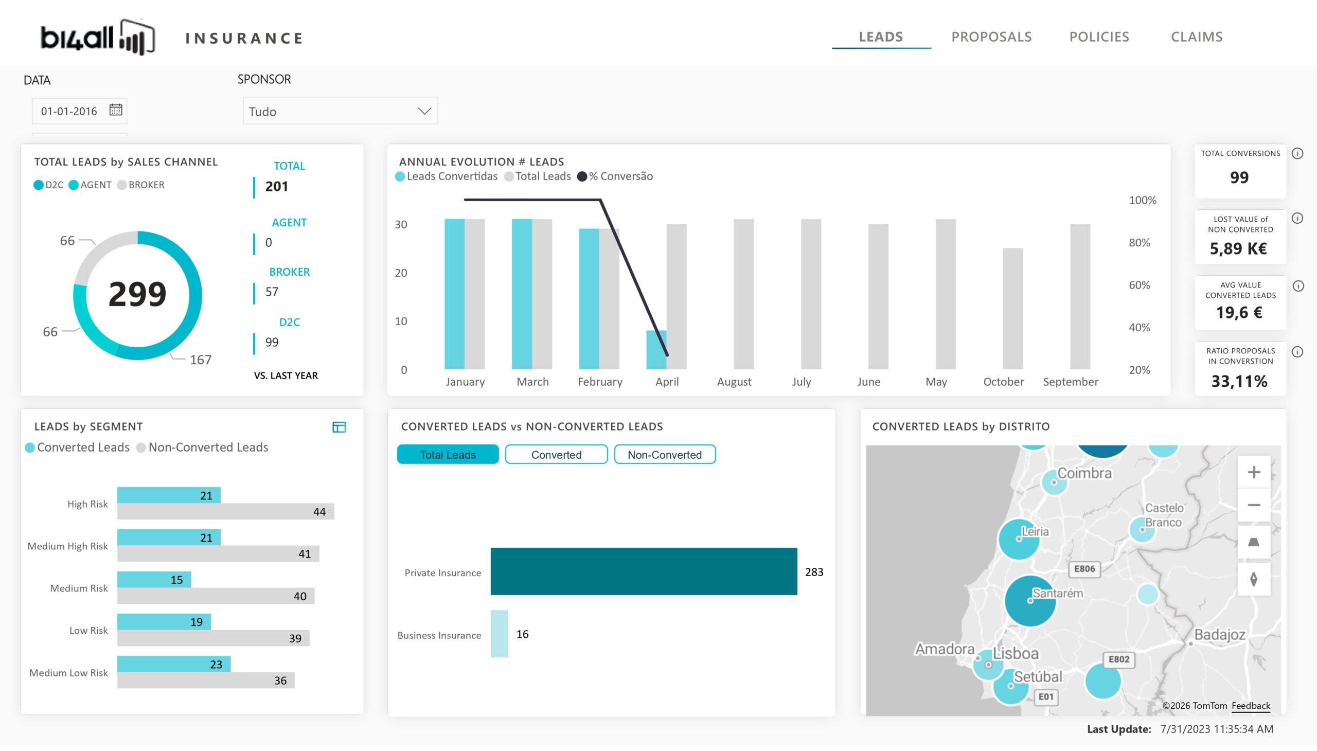Toggle Non-Converted Leads legend in segment chart
1317x751 pixels.
(x=202, y=447)
